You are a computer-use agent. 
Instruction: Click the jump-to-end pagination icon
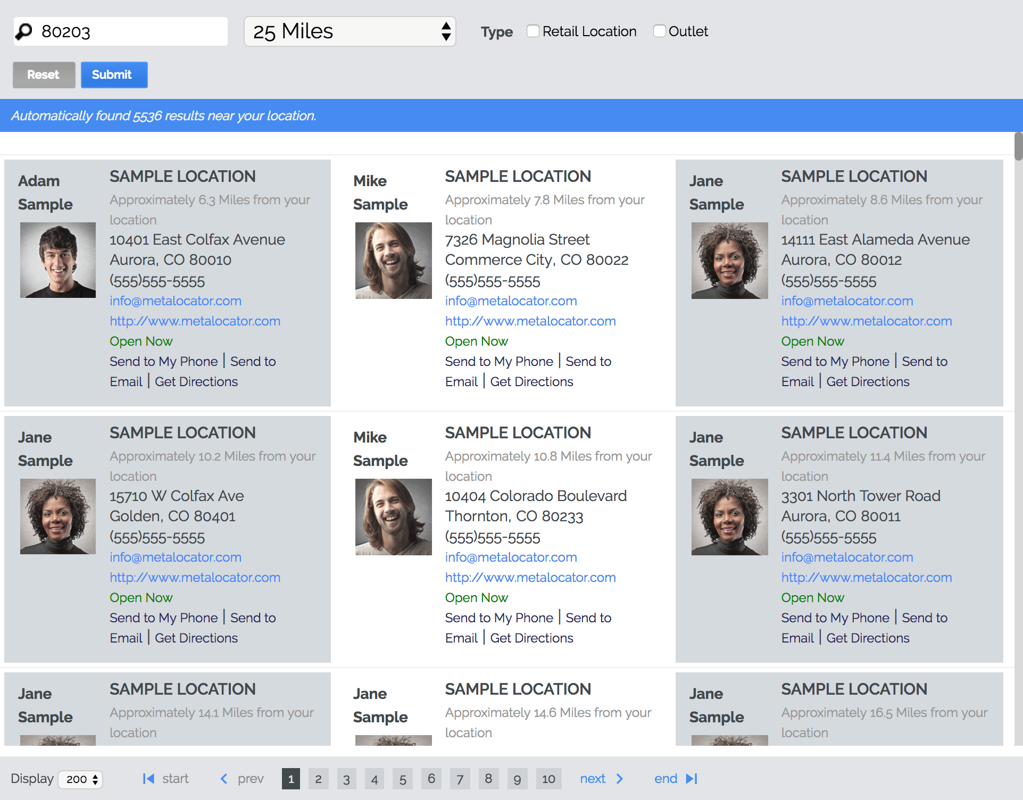point(692,779)
